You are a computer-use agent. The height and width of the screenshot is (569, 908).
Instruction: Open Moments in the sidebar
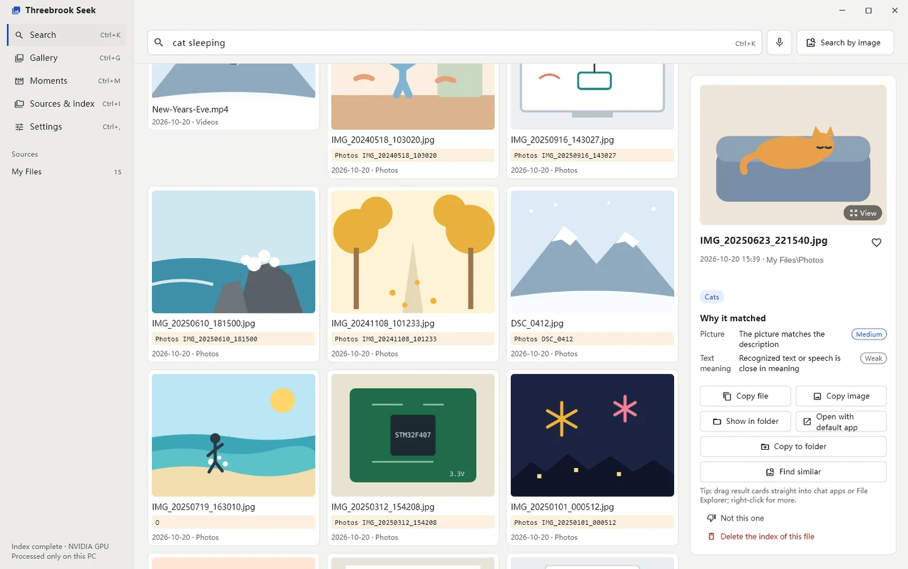click(67, 81)
